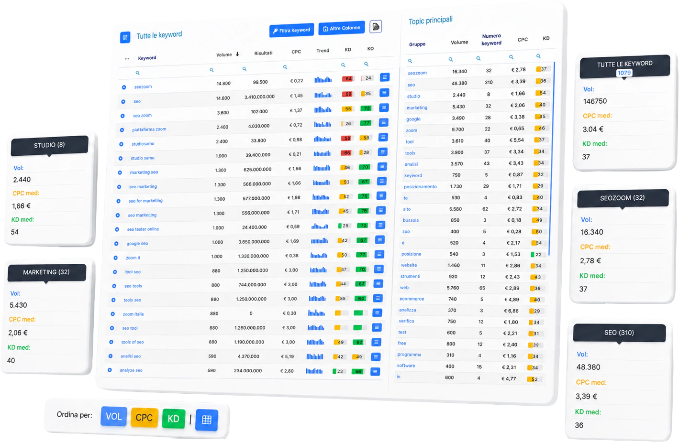Click the KD column search icon in keyword table
Image resolution: width=679 pixels, height=442 pixels.
343,65
